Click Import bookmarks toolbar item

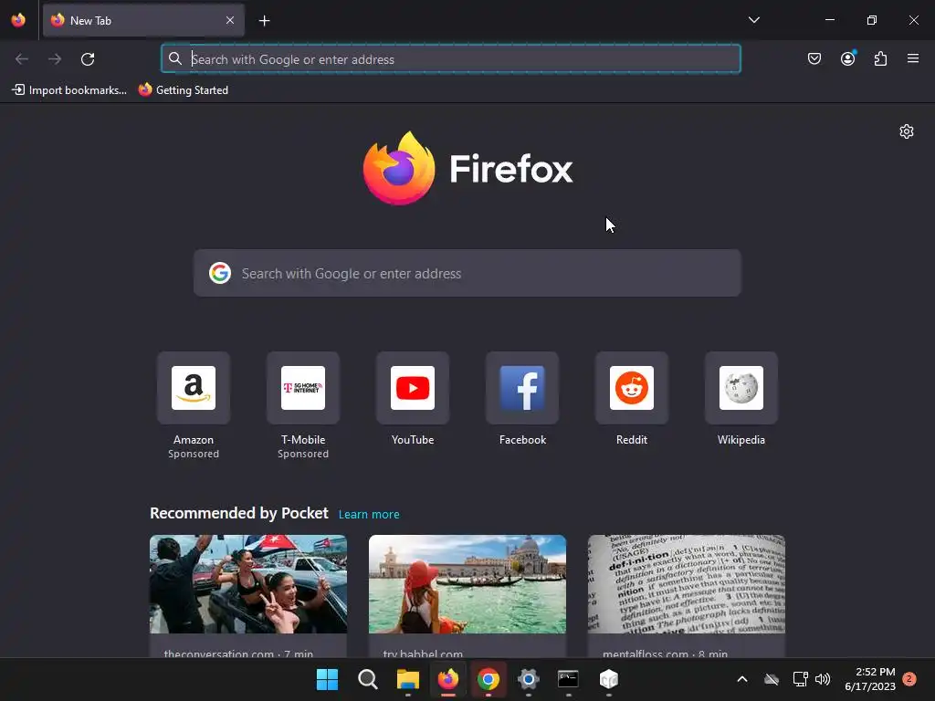pyautogui.click(x=69, y=90)
